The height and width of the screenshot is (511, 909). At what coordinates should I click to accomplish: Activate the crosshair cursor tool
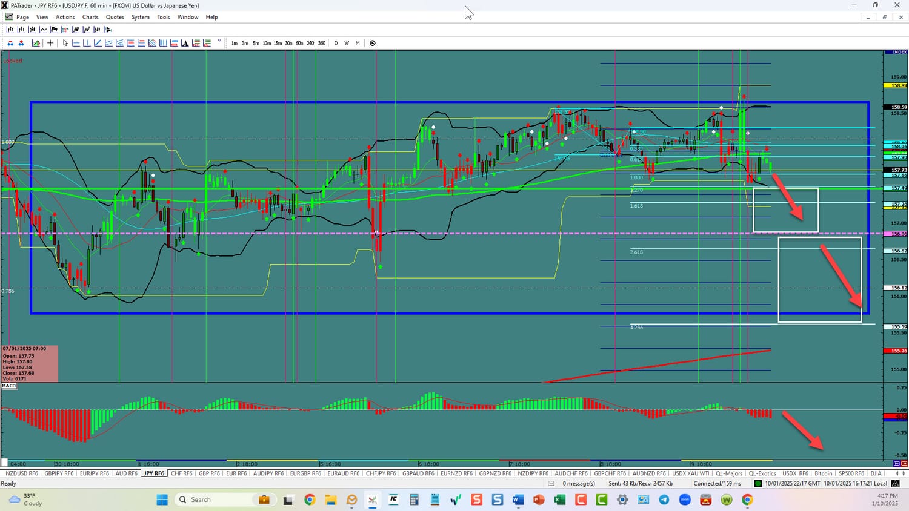tap(50, 43)
